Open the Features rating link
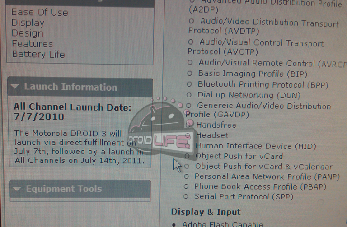 pyautogui.click(x=33, y=44)
